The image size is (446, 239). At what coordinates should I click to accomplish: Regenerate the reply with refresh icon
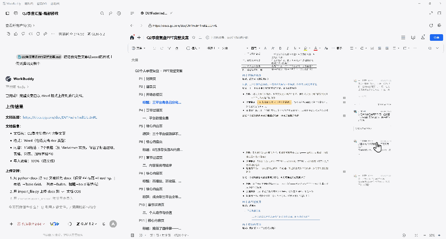pyautogui.click(x=38, y=34)
